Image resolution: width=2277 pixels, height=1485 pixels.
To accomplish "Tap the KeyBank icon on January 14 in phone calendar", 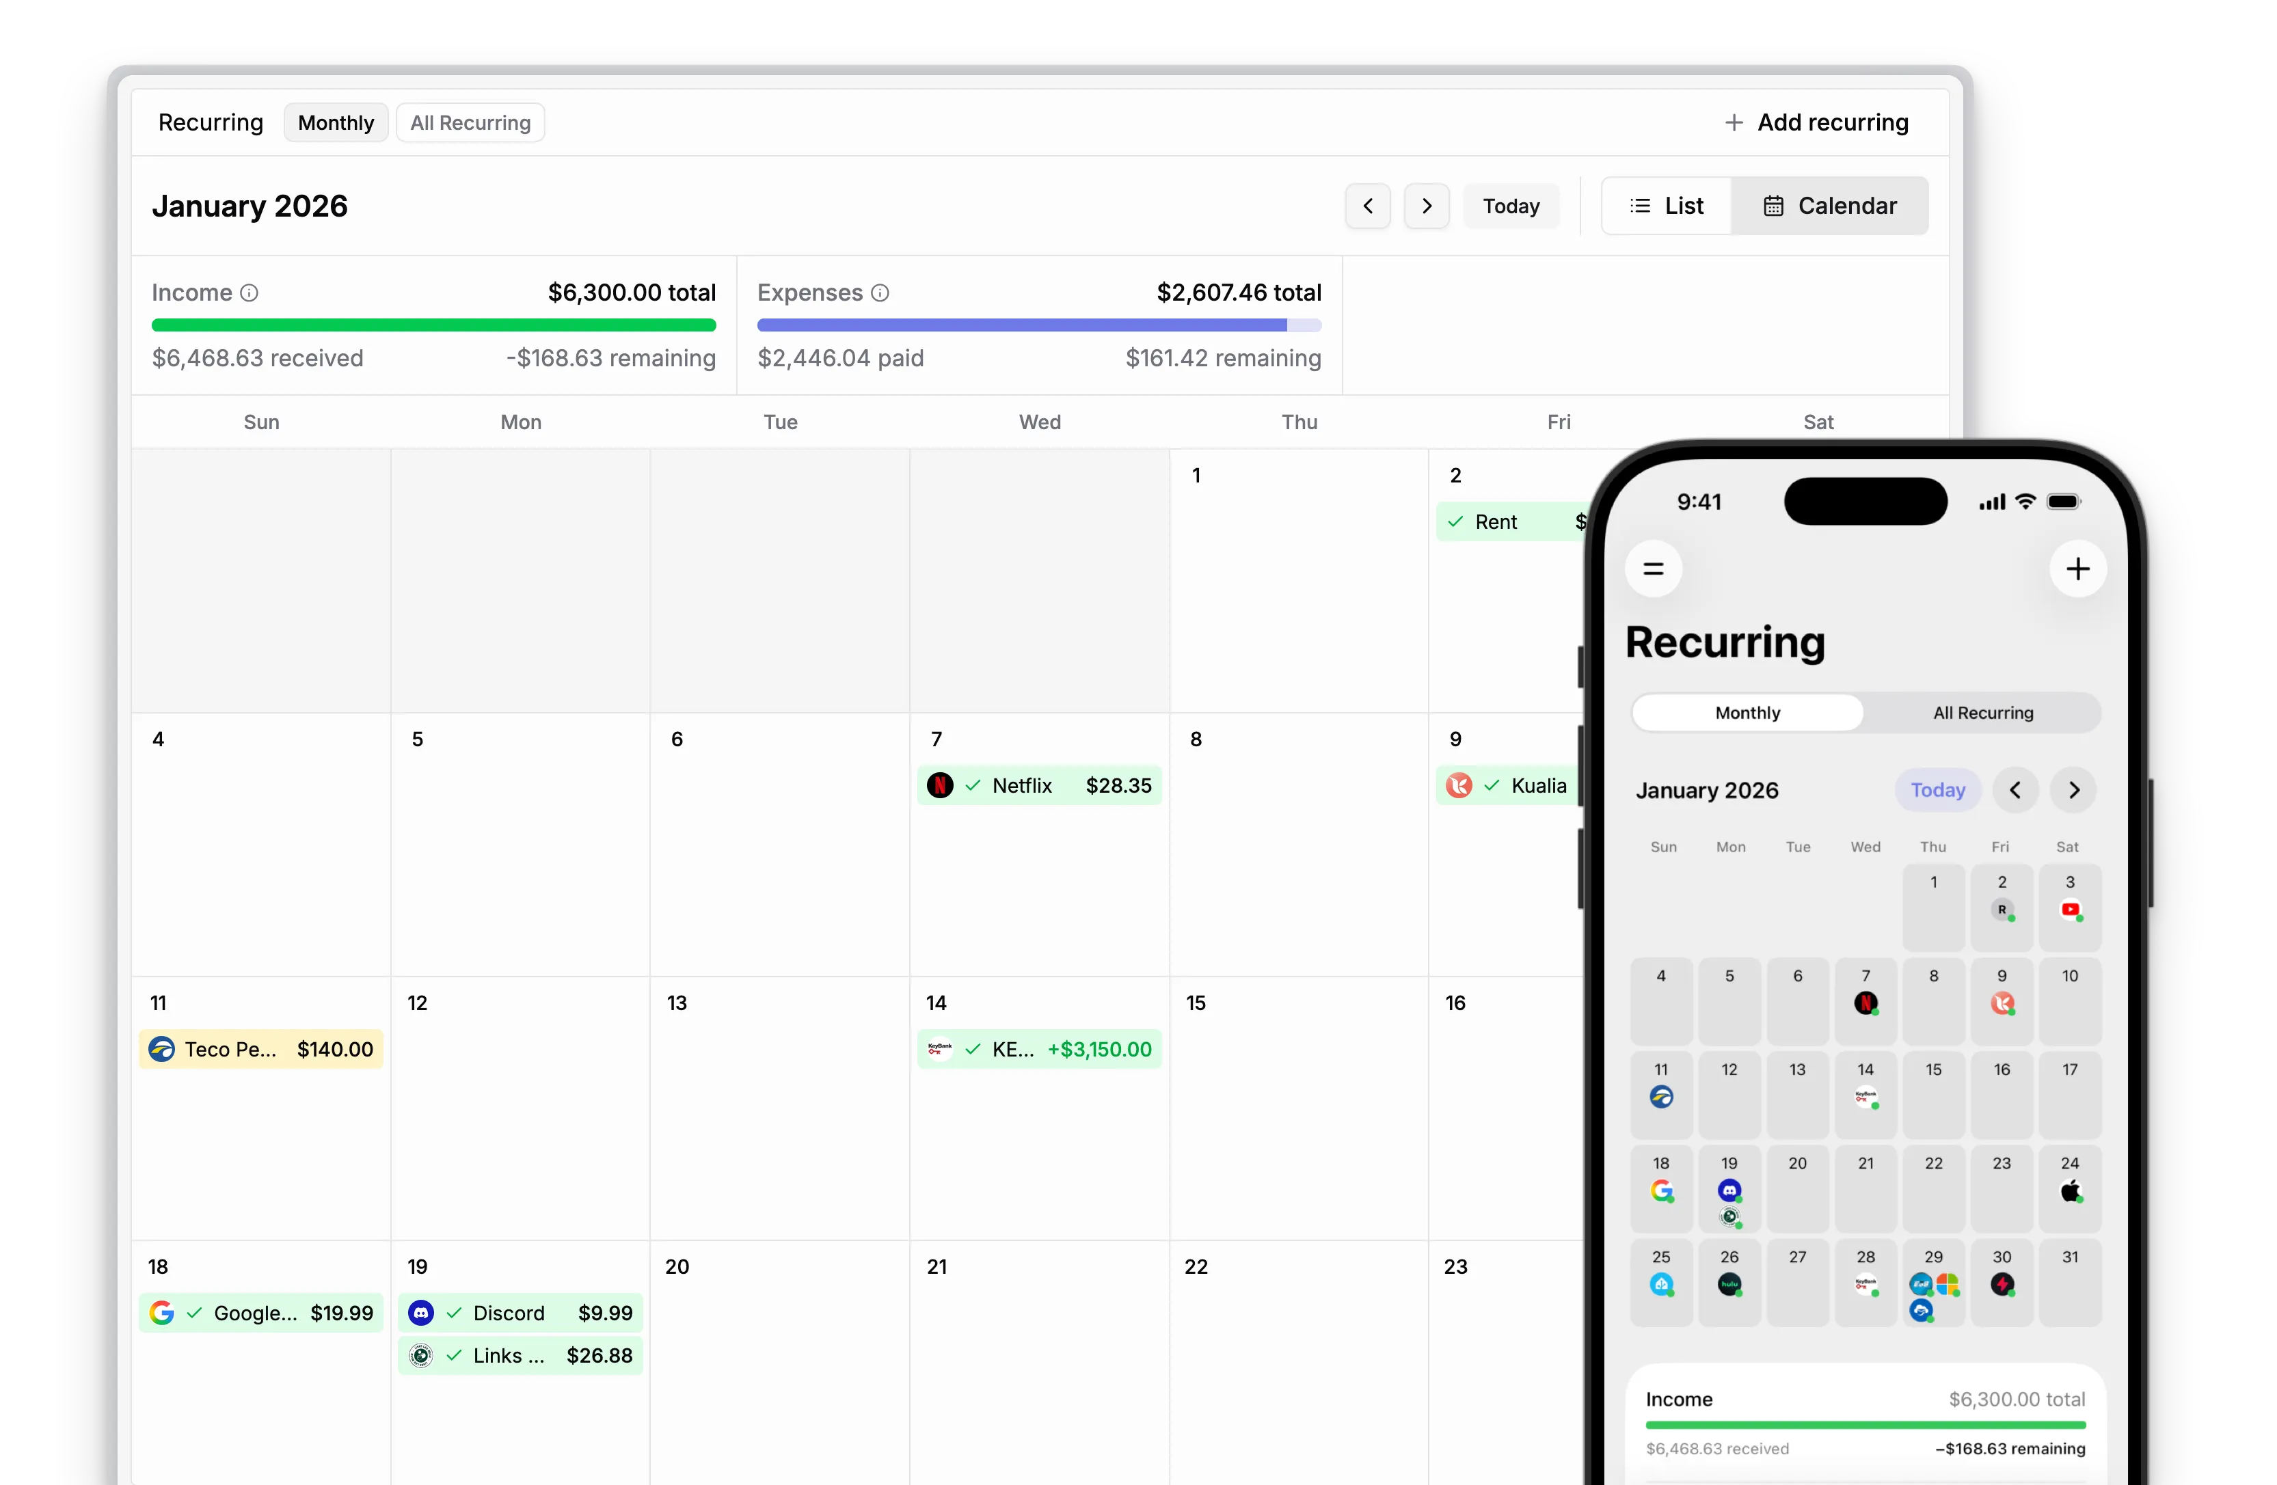I will [1865, 1098].
